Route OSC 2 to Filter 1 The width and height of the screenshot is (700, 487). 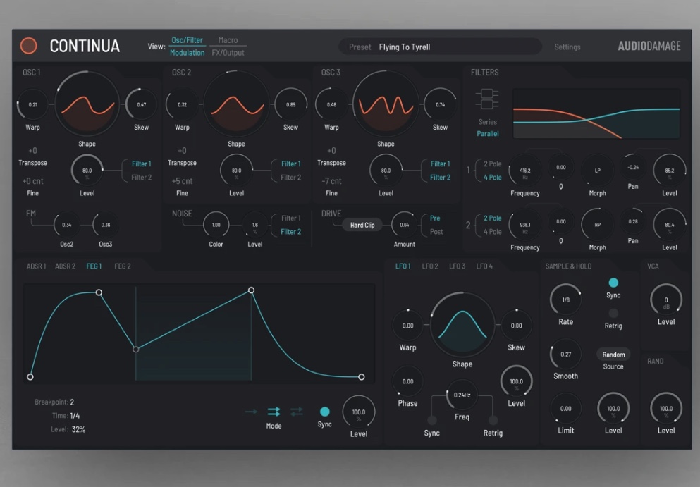click(290, 164)
